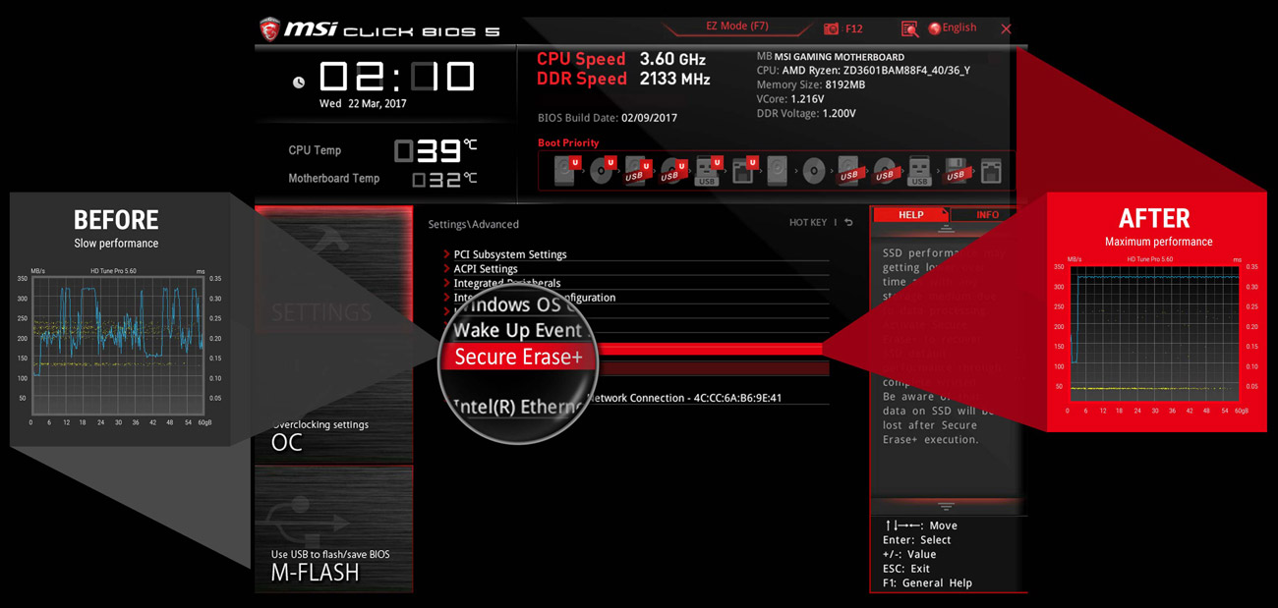Switch to EZ Mode (F7)
The width and height of the screenshot is (1278, 608).
click(737, 27)
